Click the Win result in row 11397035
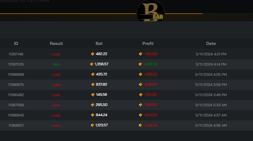The image size is (253, 141). 56,64
